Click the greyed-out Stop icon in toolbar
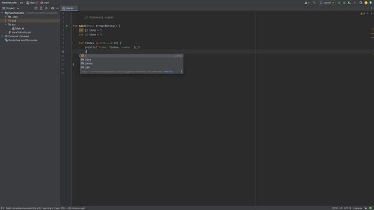 coord(355,3)
